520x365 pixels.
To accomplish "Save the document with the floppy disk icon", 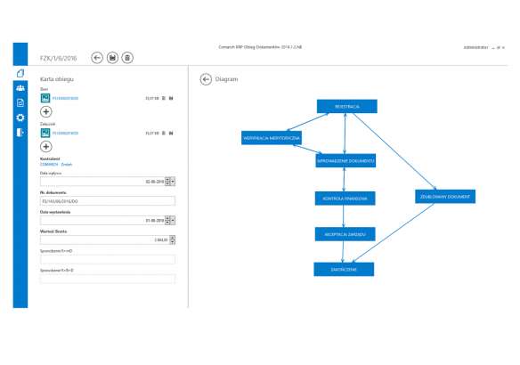I will click(x=112, y=58).
